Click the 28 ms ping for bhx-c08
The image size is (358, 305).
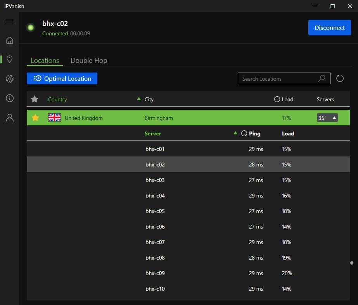pos(256,258)
